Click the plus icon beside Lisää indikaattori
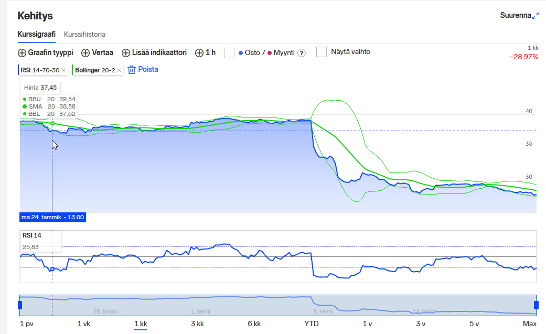Screen dimensions: 546x334 126,53
